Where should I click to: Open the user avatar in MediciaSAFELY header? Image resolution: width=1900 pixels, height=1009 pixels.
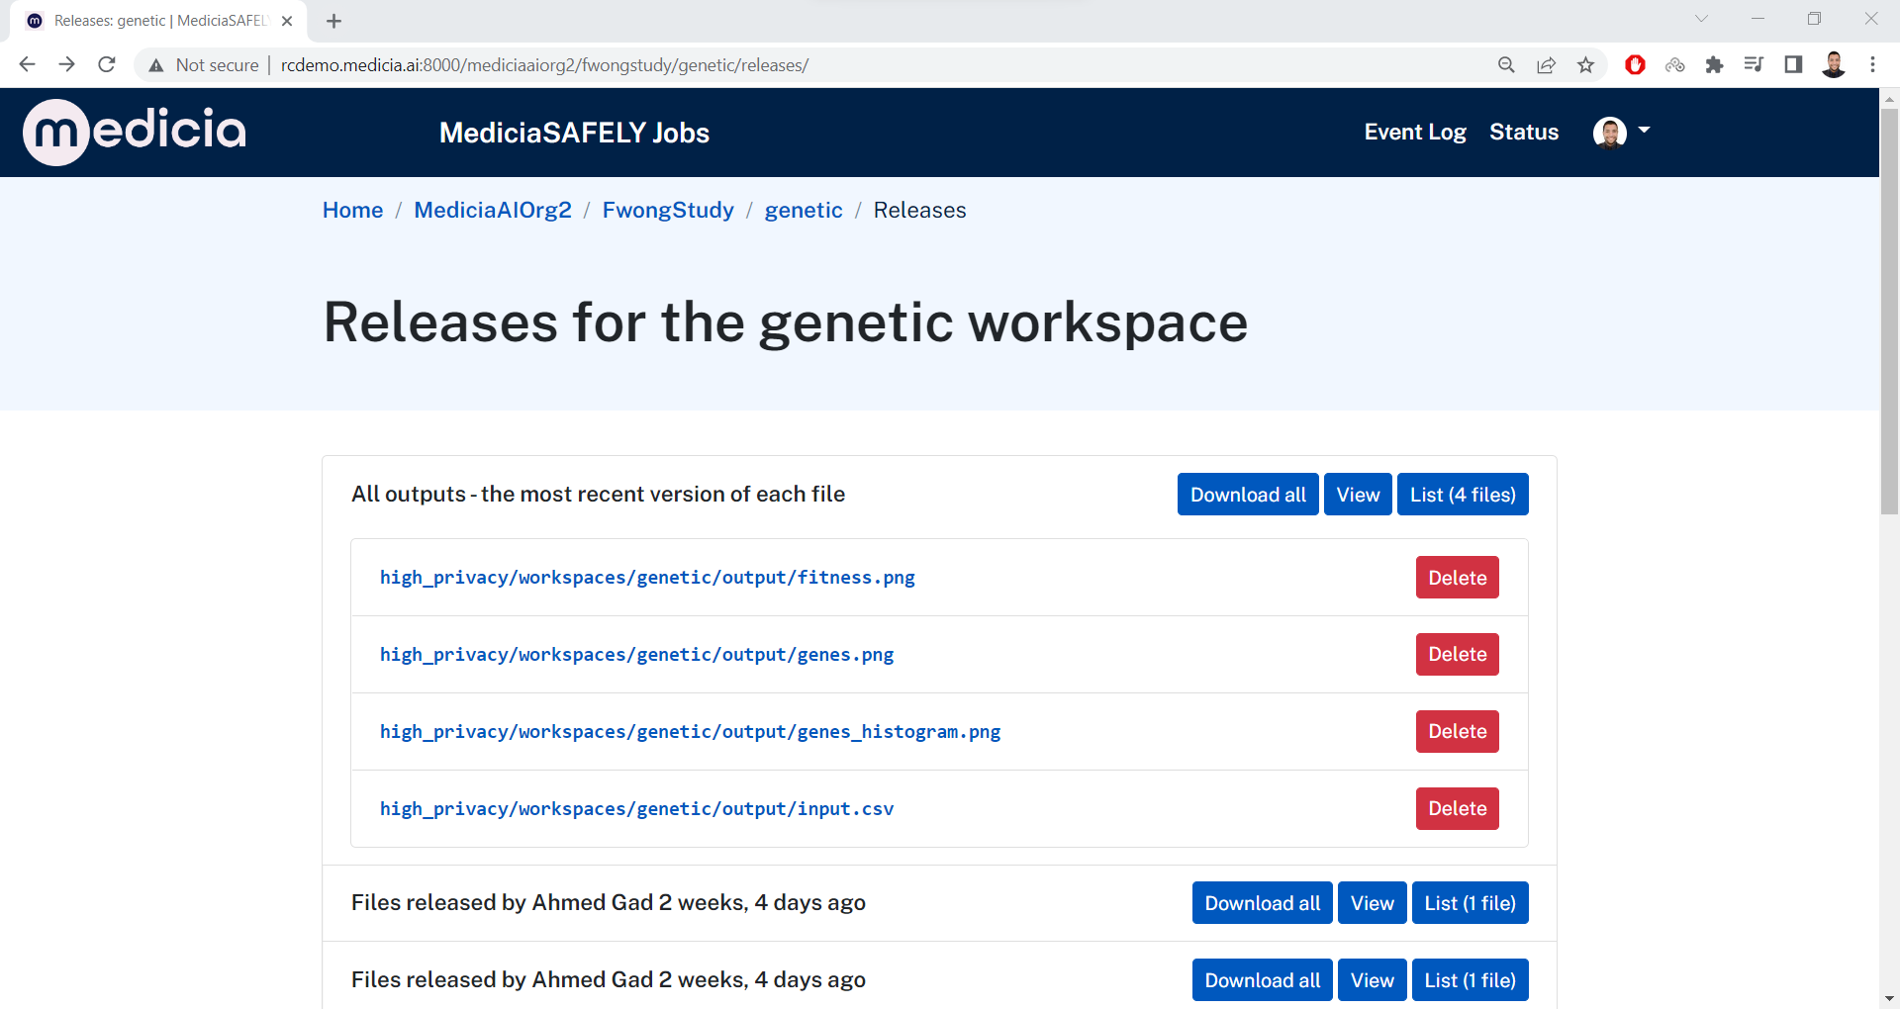[x=1609, y=132]
